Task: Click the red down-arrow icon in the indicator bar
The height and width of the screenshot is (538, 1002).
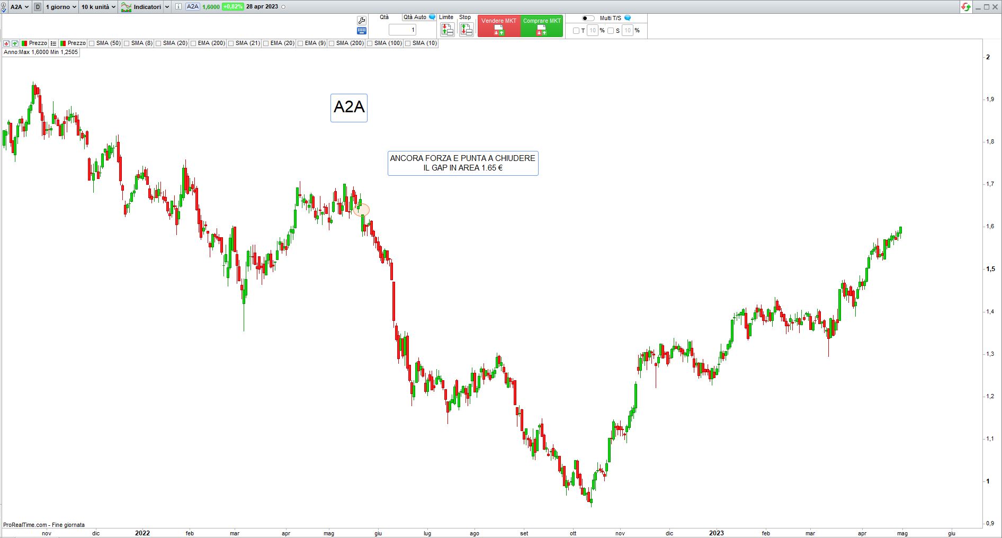Action: pos(6,43)
